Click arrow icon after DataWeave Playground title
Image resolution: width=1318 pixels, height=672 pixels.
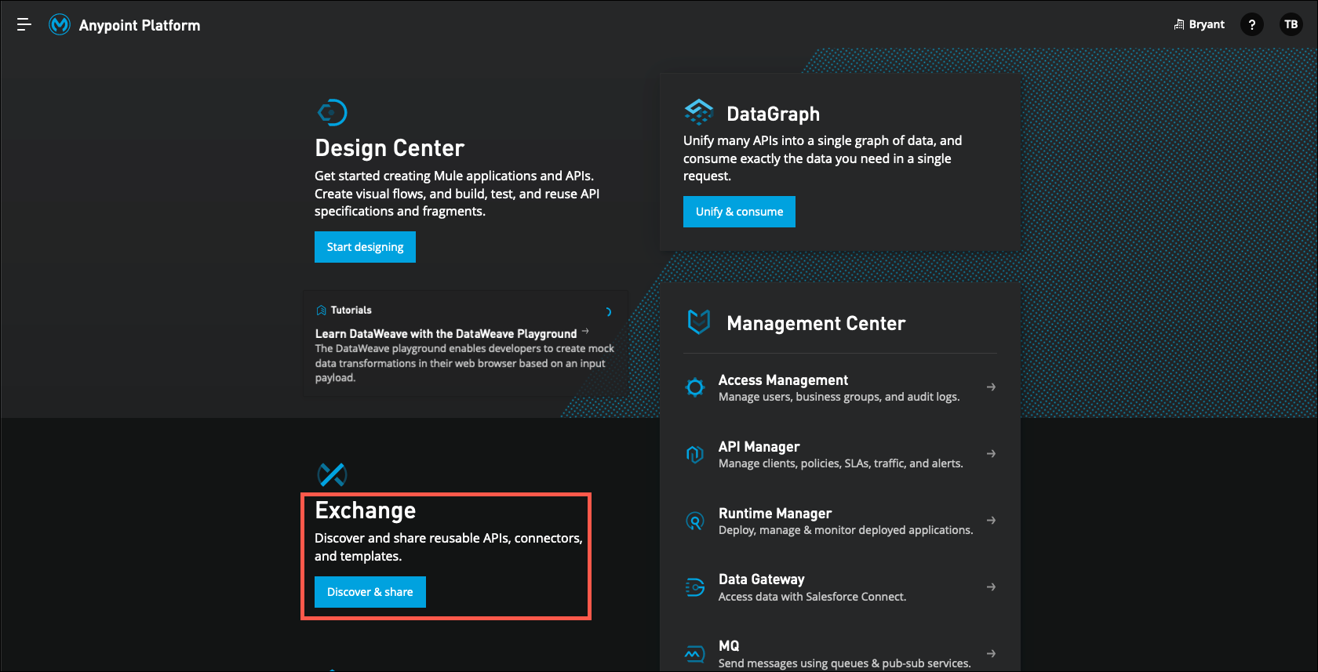coord(585,332)
